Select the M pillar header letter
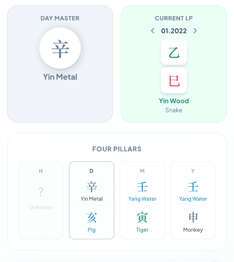Image resolution: width=234 pixels, height=262 pixels. tap(142, 171)
